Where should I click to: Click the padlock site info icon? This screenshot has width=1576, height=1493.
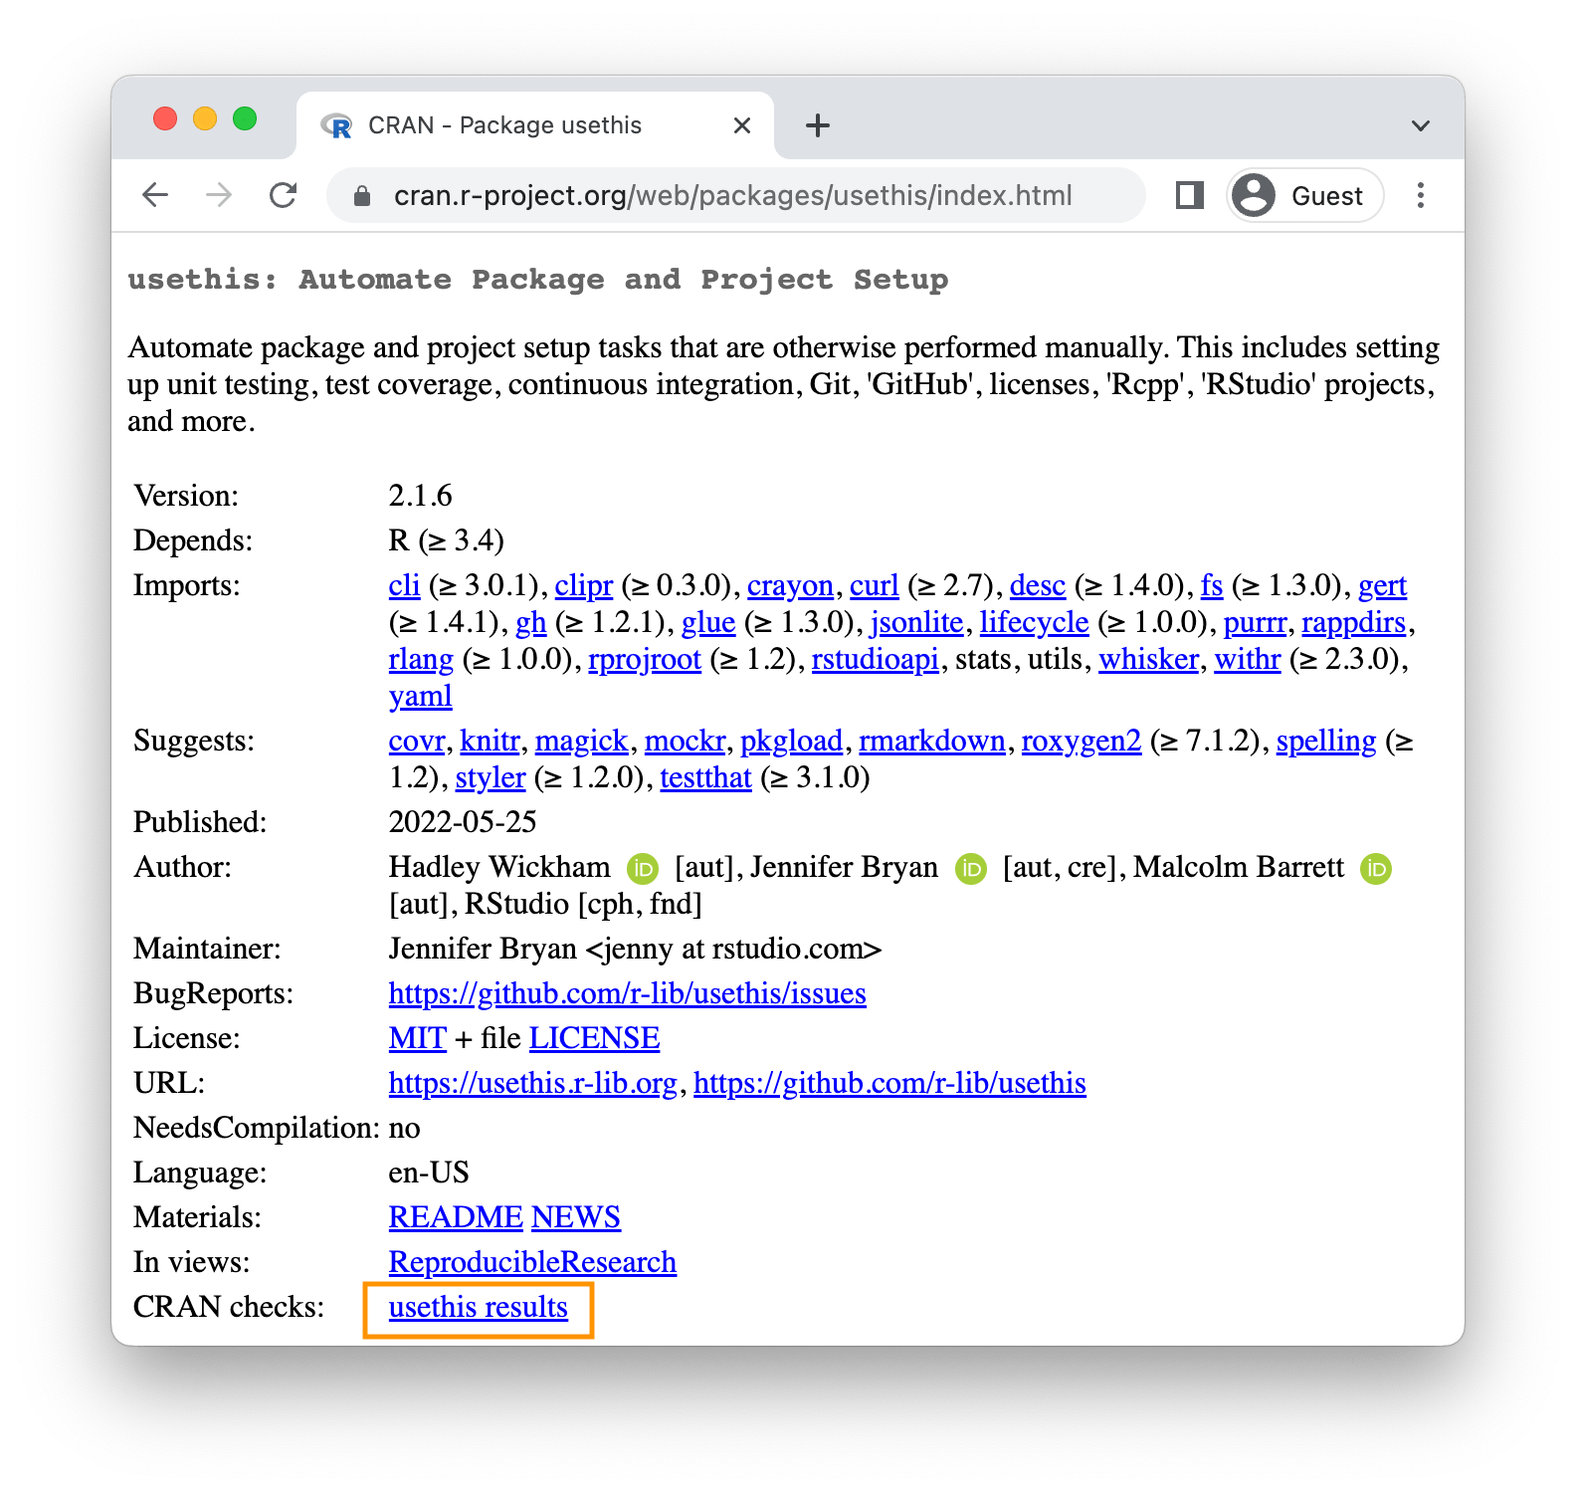[362, 196]
